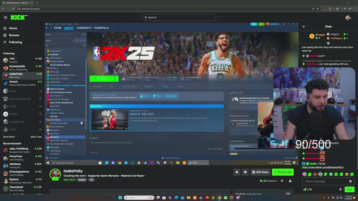The height and width of the screenshot is (201, 358).
Task: Collapse the chat panel arrow icon
Action: [x=304, y=27]
